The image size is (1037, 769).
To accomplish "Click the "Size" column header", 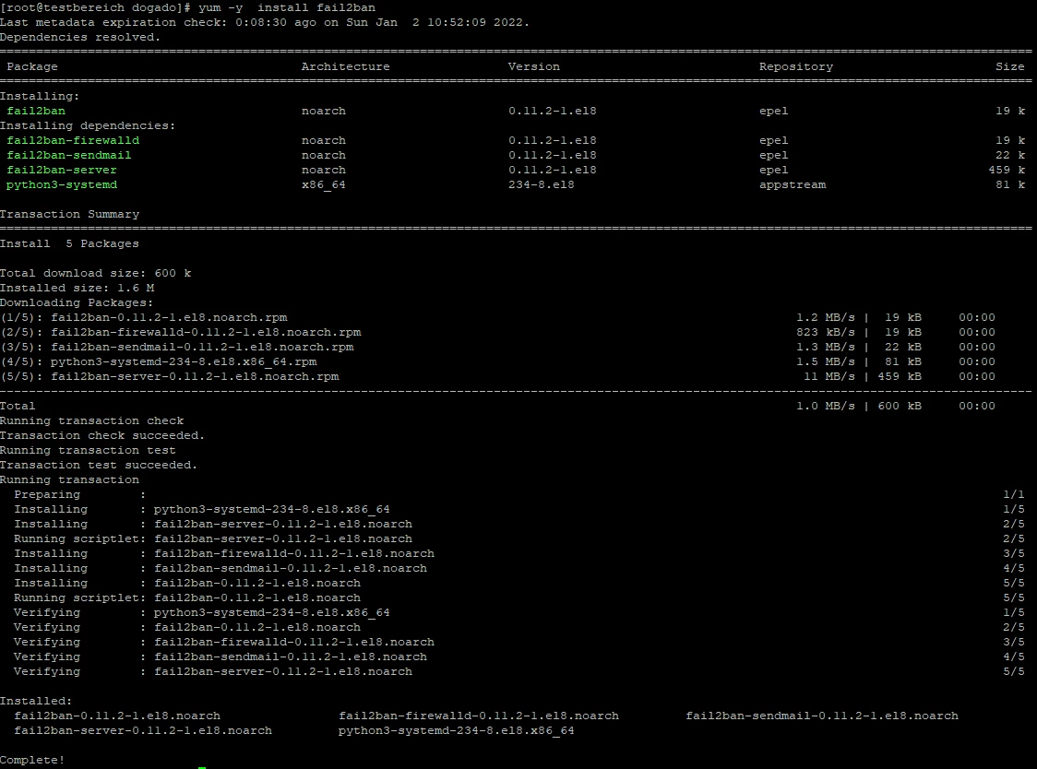I will click(x=1009, y=66).
